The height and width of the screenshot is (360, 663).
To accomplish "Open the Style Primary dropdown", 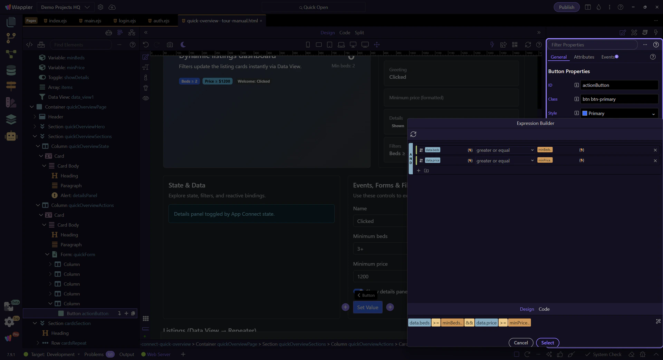I will click(x=619, y=114).
